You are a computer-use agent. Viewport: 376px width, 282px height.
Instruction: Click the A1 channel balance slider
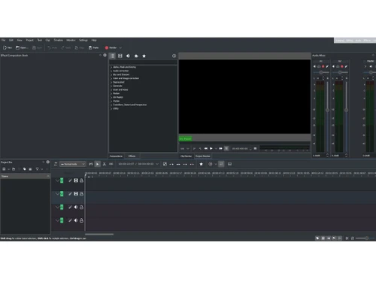pos(321,72)
